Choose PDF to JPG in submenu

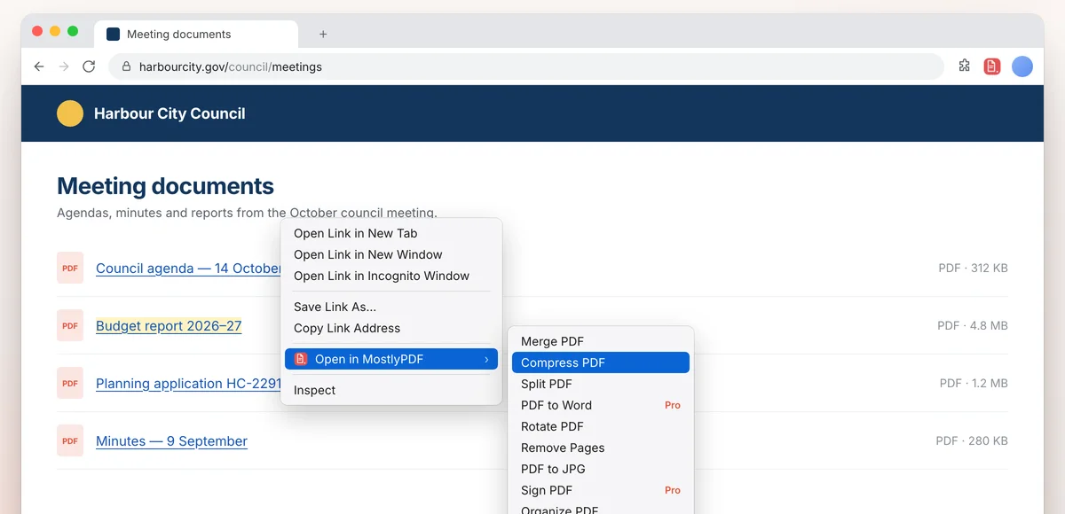601,469
